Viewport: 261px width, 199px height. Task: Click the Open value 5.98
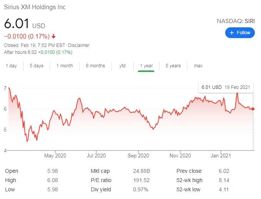tap(52, 171)
